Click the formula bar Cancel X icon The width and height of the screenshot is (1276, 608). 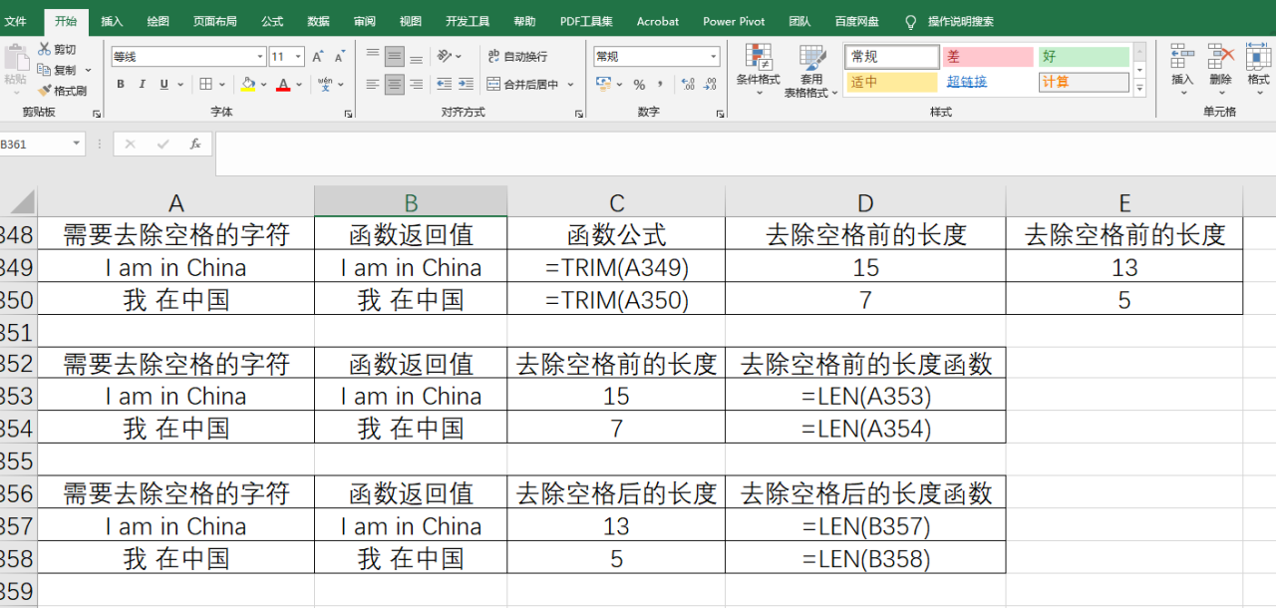130,145
